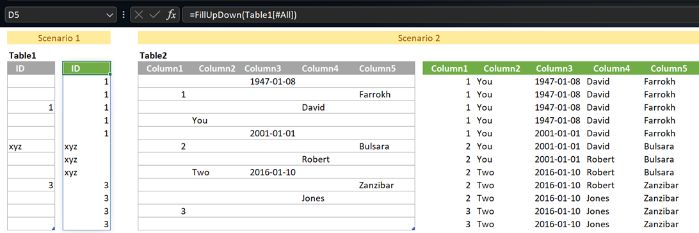Click the three-dot formula bar resize handle

(x=124, y=15)
